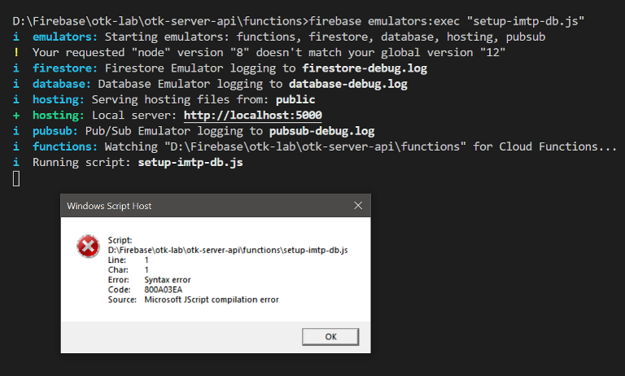Click the setup-imtp-db.js script name in the terminal
625x376 pixels.
click(190, 162)
